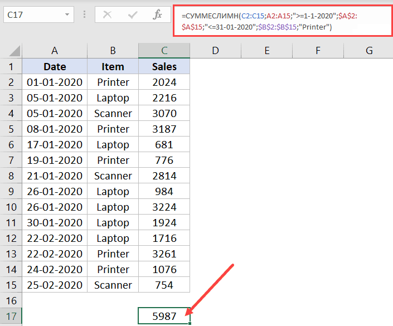Click the formula bar grip dots
The height and width of the screenshot is (326, 393).
(85, 14)
